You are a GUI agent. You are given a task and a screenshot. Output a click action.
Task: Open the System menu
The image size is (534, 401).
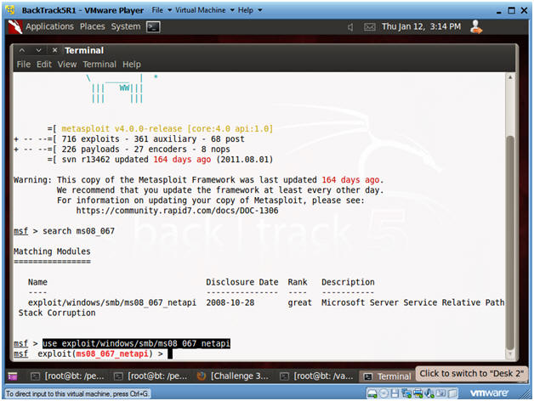pyautogui.click(x=125, y=26)
